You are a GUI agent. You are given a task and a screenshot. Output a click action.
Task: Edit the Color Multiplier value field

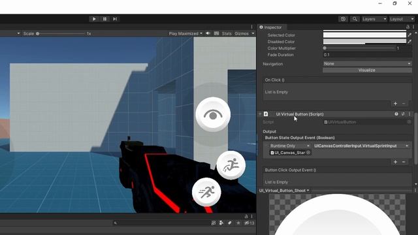[x=404, y=48]
